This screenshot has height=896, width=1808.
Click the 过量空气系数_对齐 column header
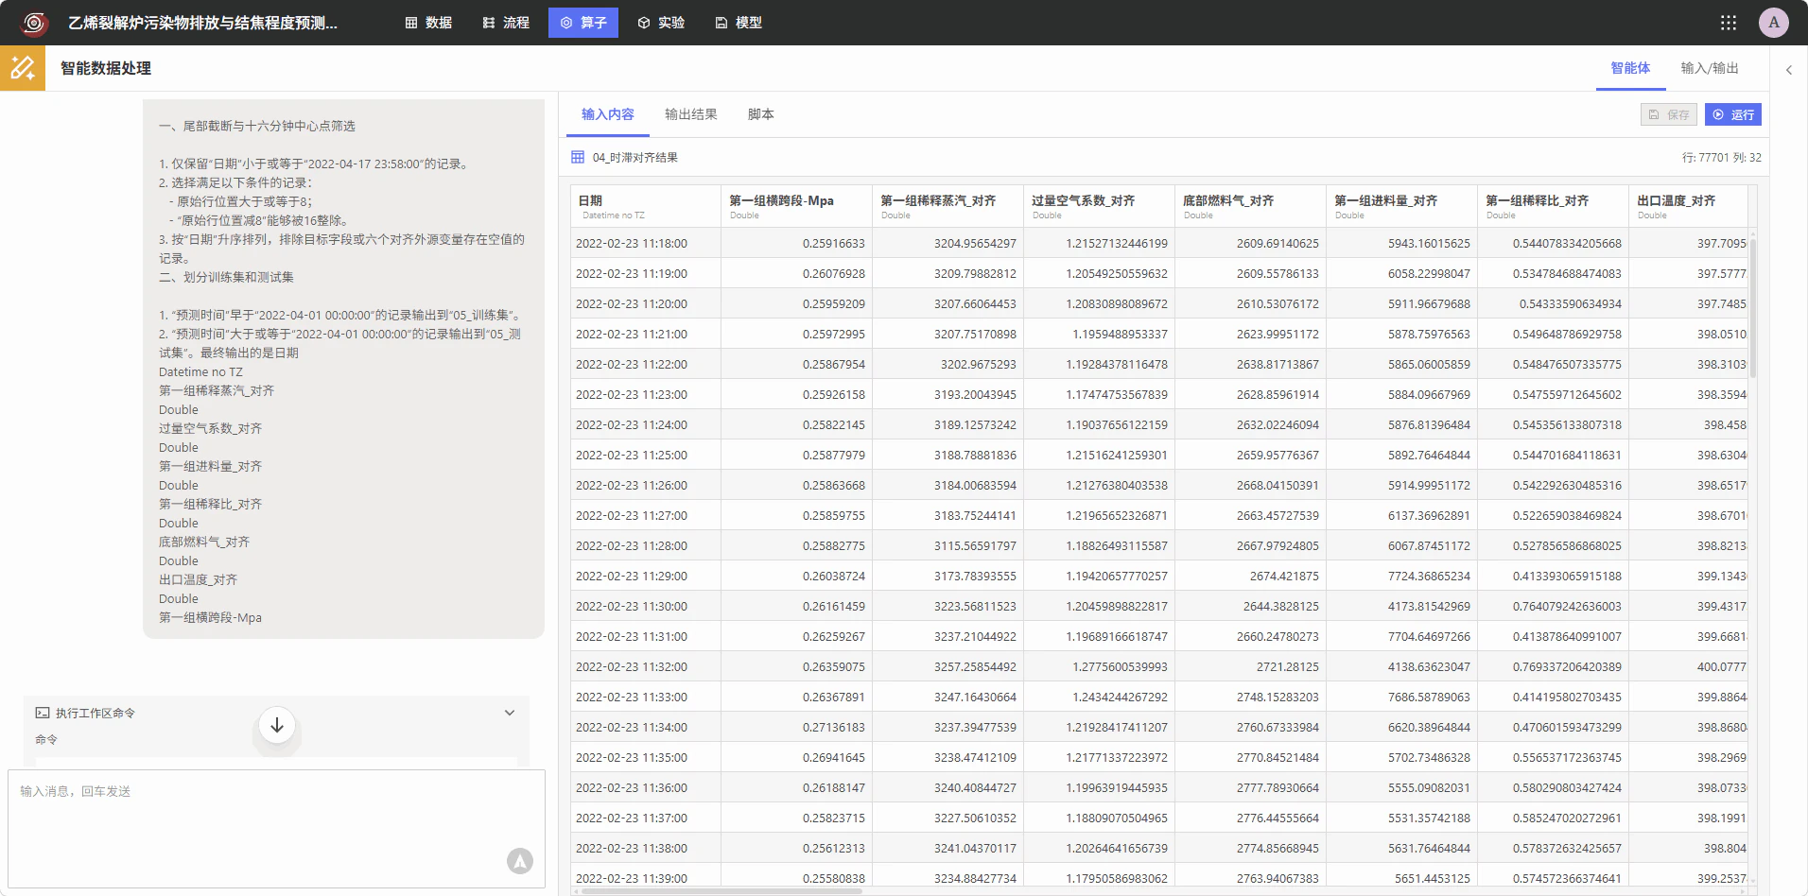click(1099, 206)
